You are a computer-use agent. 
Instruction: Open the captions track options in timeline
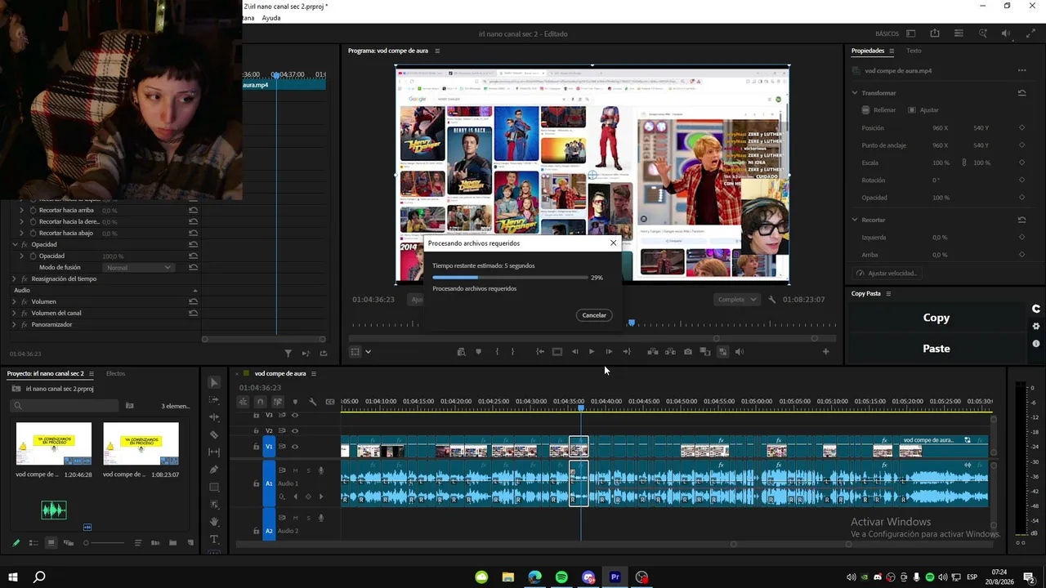click(330, 402)
